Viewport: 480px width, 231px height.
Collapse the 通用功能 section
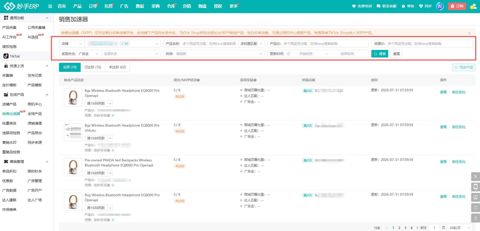point(47,18)
